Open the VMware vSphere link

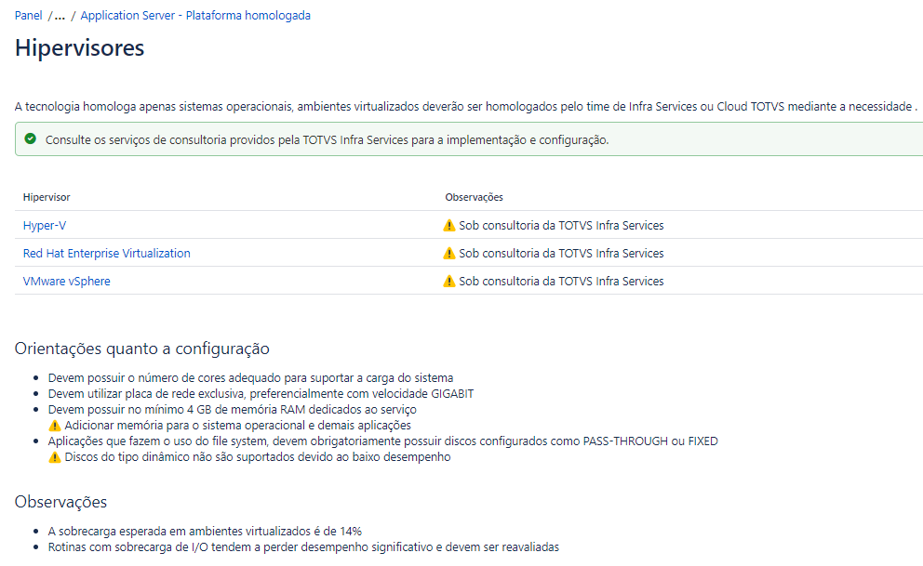[66, 281]
